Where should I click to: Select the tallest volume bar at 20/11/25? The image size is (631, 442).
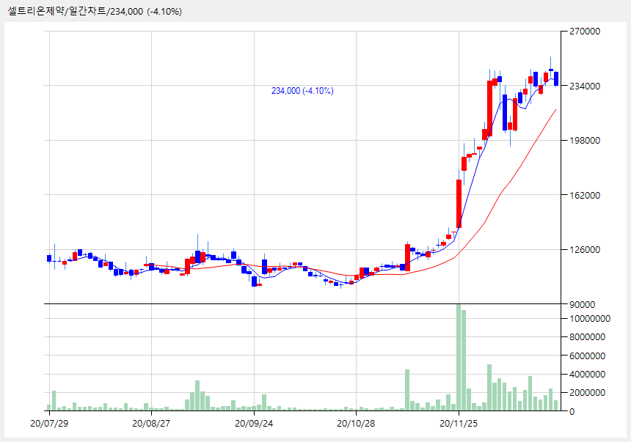click(x=459, y=358)
